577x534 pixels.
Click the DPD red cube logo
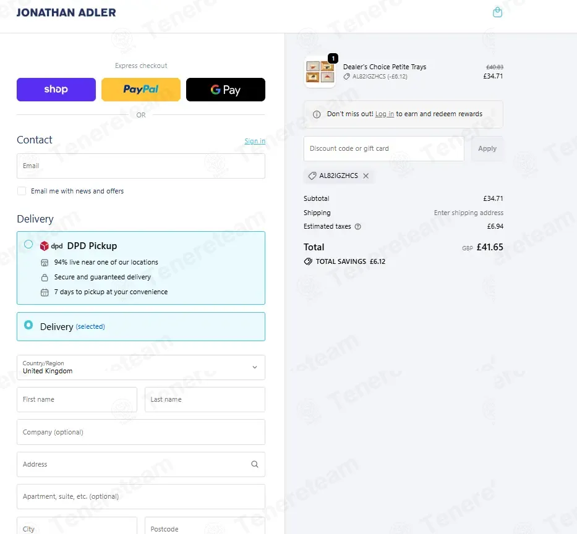(x=44, y=245)
